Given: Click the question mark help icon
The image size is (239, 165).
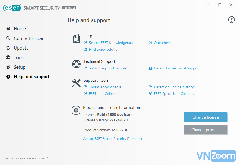Looking at the screenshot, I should click(x=231, y=20).
